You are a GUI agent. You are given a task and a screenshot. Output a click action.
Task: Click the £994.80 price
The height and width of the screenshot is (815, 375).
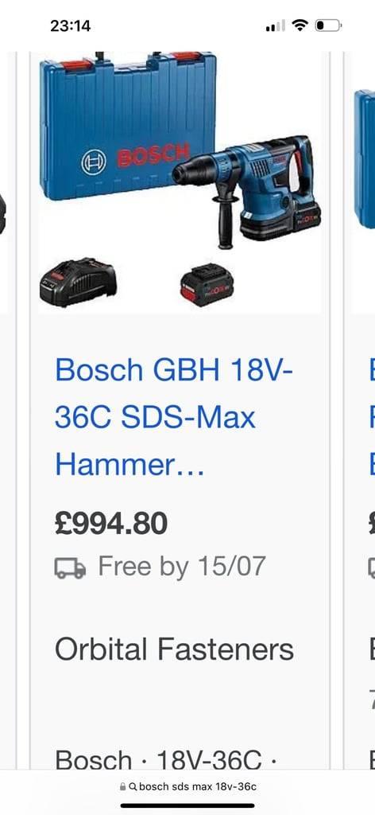coord(111,524)
